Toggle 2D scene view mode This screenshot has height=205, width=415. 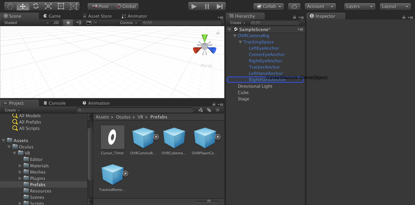pyautogui.click(x=56, y=23)
